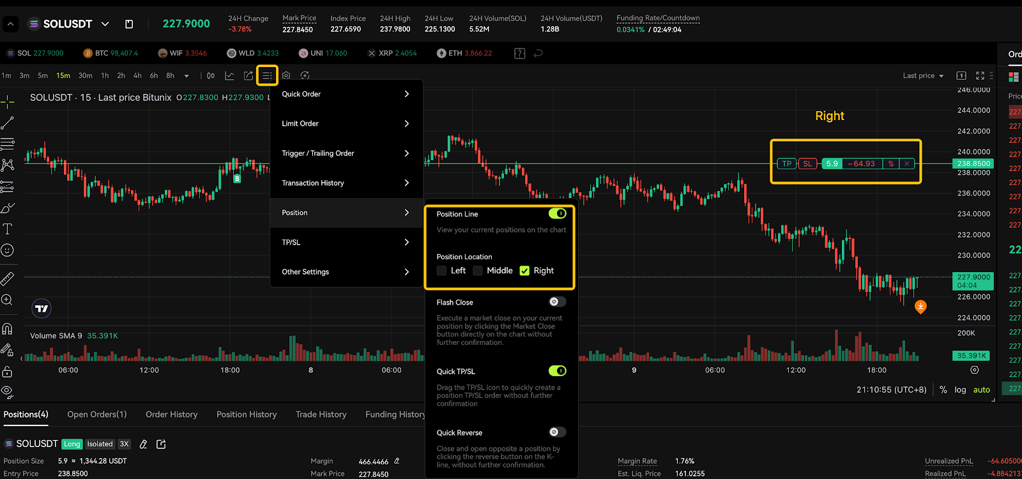
Task: Click BTC 98,407.4 ticker shortcut
Action: (x=111, y=53)
